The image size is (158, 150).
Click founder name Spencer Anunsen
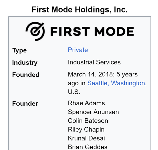[93, 112]
